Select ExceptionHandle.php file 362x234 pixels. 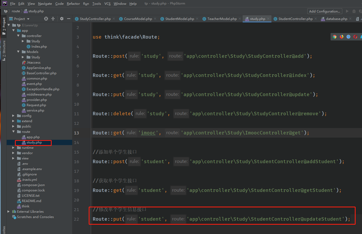[x=43, y=89]
